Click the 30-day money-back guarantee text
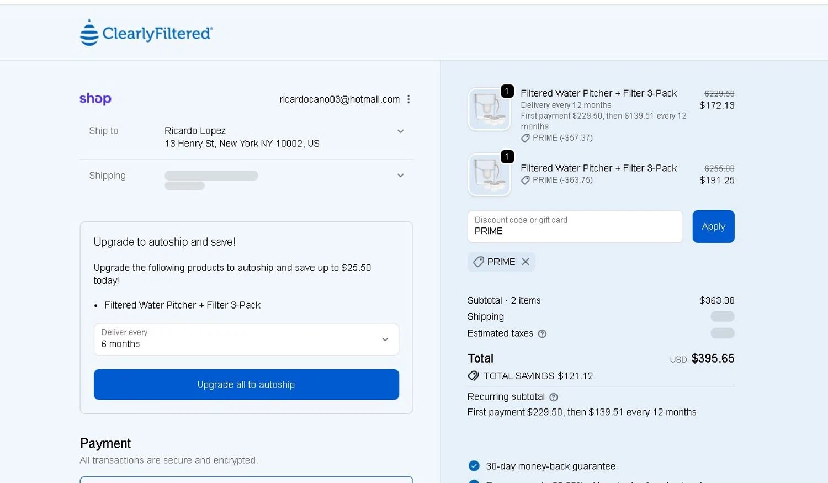Screen dimensions: 828x483 click(x=550, y=466)
